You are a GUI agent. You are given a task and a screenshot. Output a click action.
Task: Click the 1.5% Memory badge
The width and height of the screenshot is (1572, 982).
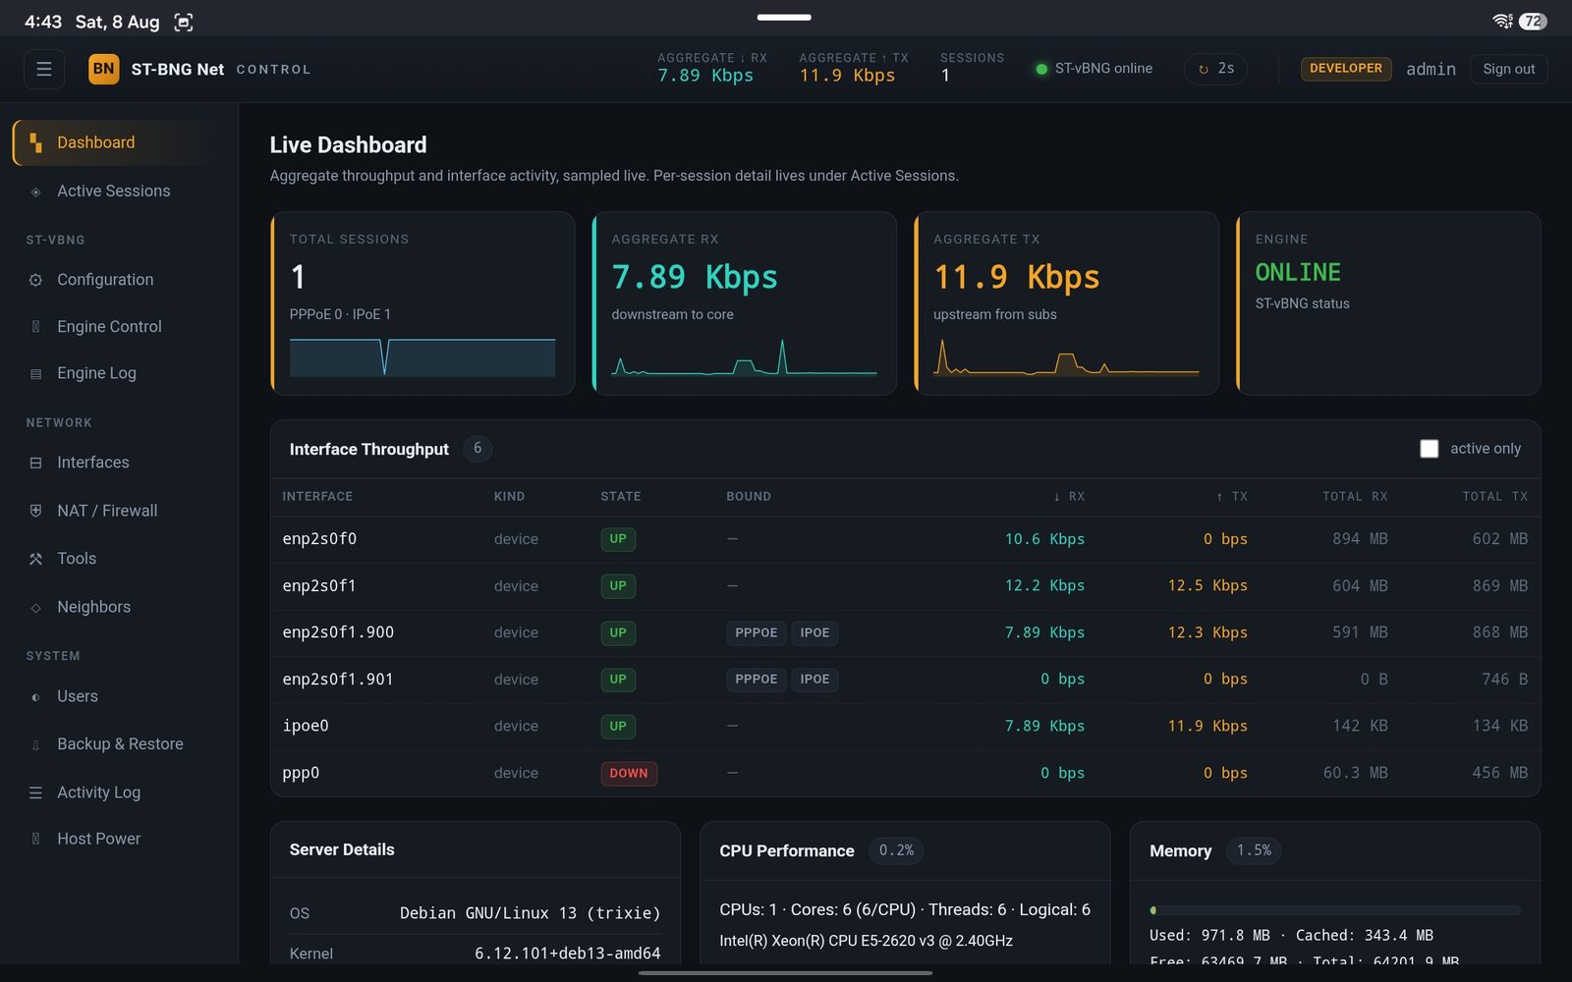tap(1254, 850)
